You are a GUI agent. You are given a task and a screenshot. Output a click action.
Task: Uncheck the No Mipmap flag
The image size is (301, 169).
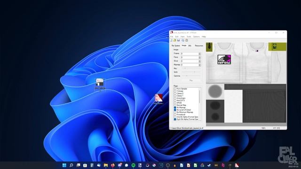pyautogui.click(x=175, y=108)
